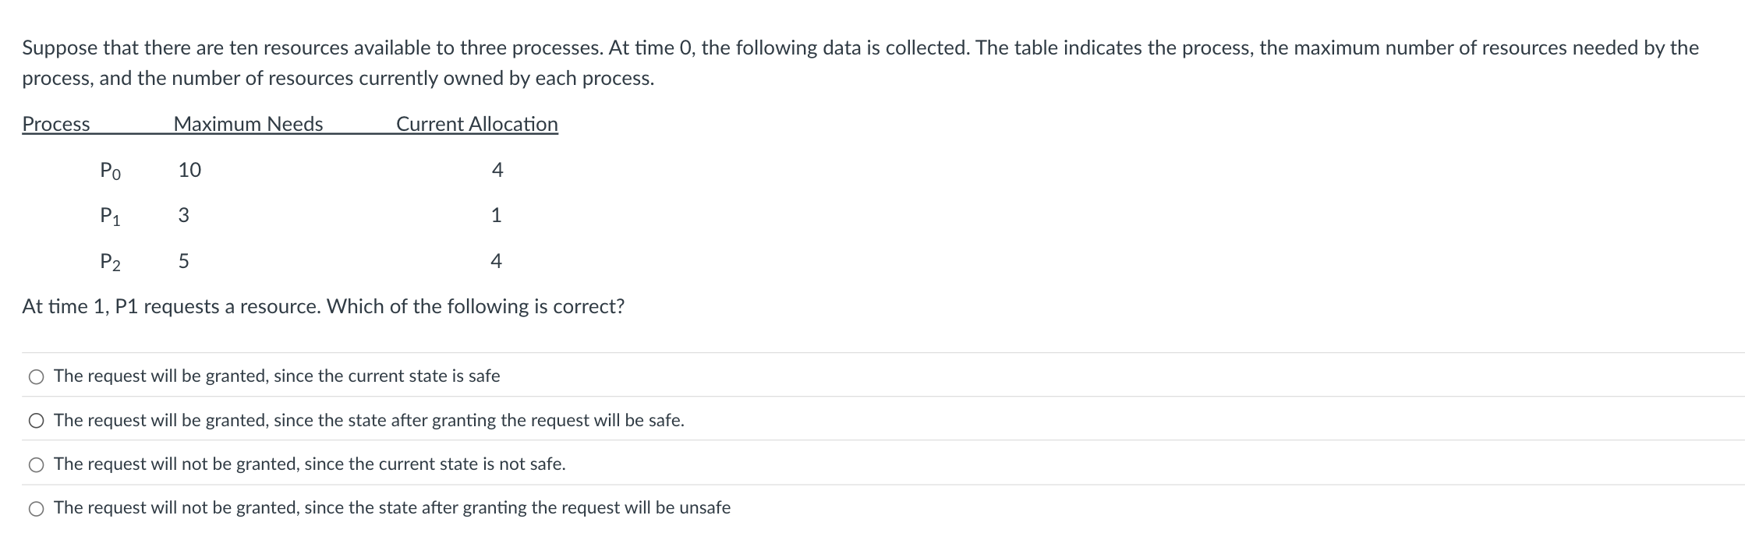1745x533 pixels.
Task: Click the question text about P1 requesting a resource
Action: pos(322,307)
